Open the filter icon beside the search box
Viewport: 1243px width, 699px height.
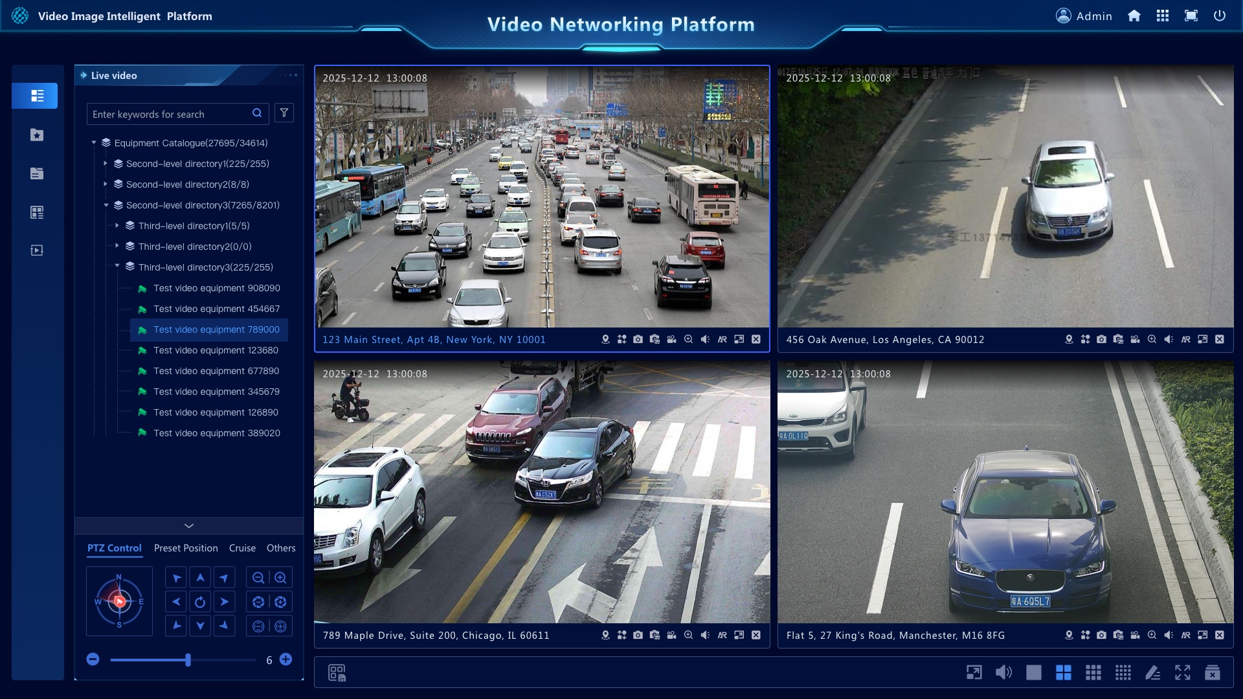pyautogui.click(x=284, y=113)
